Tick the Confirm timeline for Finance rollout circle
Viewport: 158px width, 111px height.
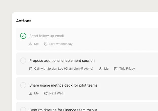pos(23,109)
